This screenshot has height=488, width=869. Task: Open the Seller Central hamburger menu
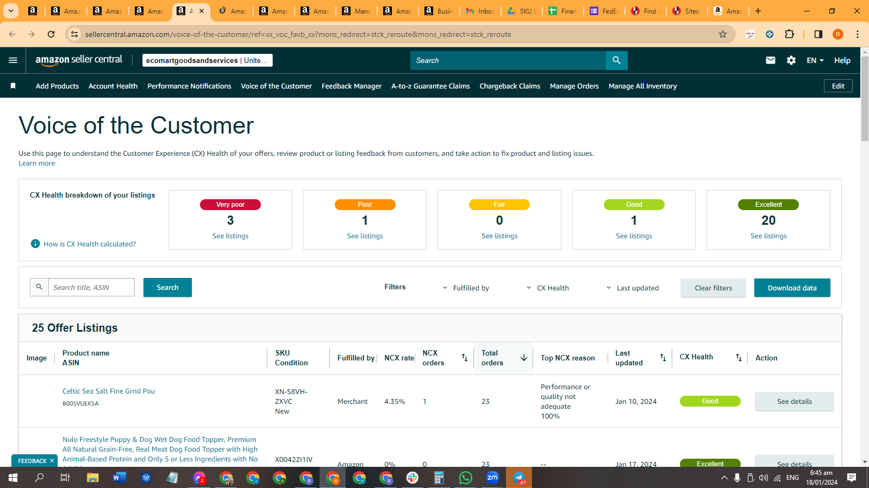click(x=13, y=60)
